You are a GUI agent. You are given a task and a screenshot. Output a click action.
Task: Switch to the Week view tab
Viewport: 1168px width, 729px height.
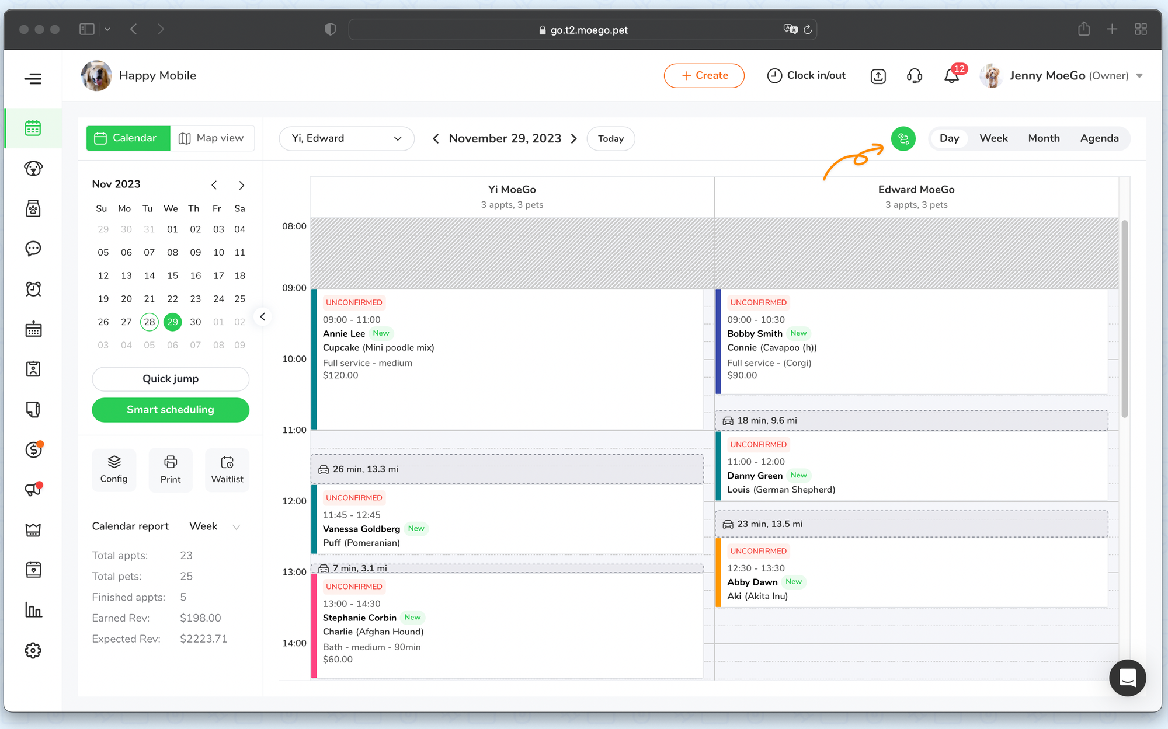(993, 138)
